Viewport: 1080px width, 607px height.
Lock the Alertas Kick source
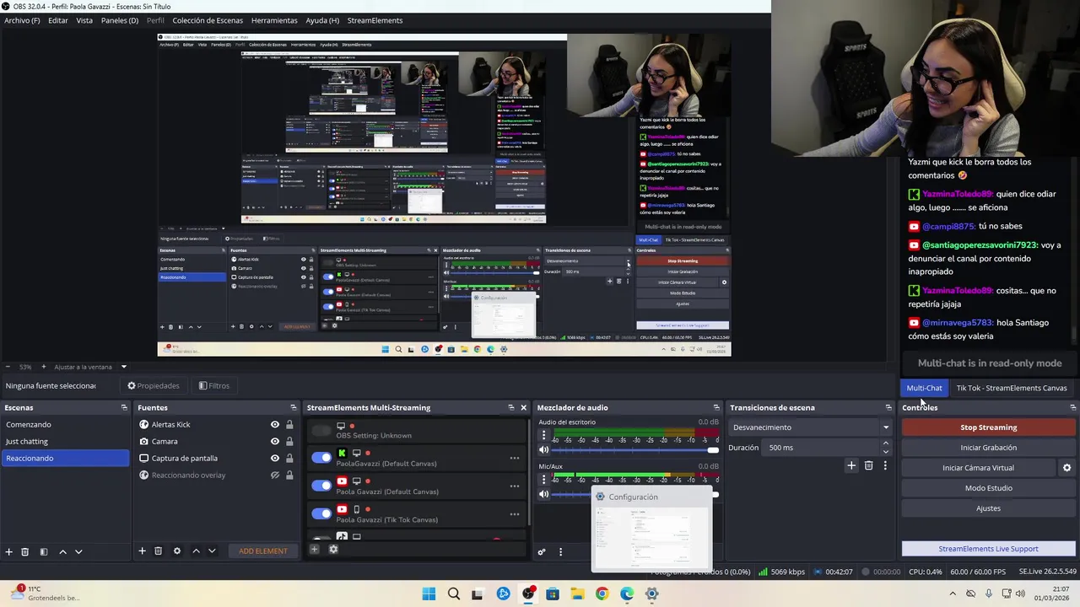point(289,425)
